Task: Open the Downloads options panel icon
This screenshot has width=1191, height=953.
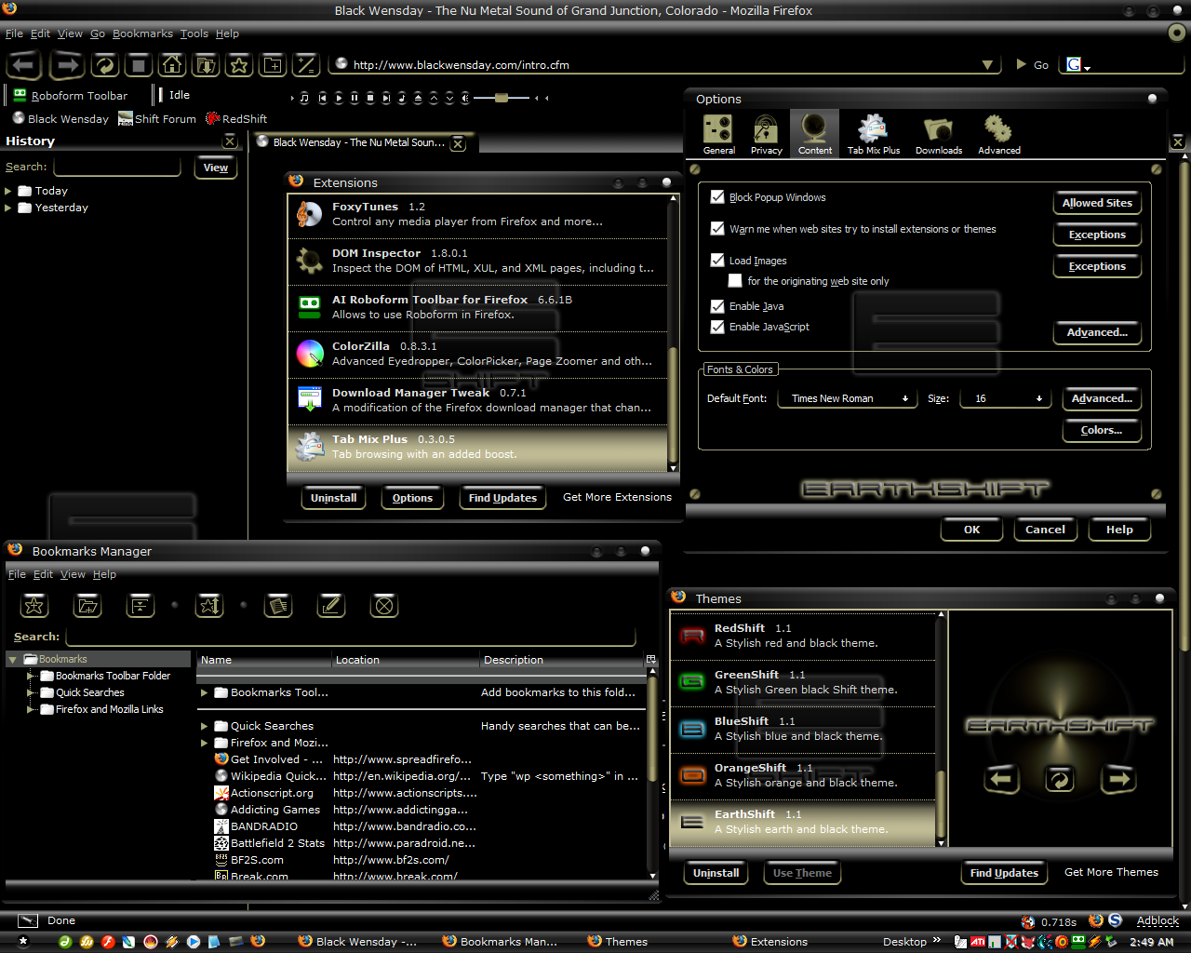Action: coord(938,134)
